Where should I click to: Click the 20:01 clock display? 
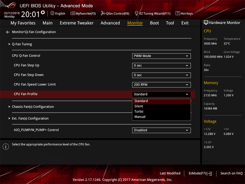31,14
